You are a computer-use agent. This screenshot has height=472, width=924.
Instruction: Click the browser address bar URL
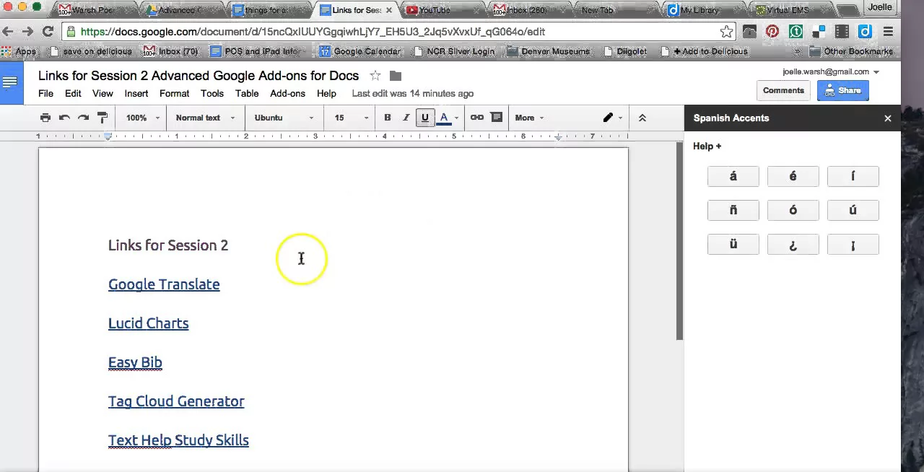pyautogui.click(x=313, y=32)
